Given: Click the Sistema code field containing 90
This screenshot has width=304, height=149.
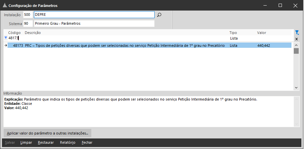Looking at the screenshot, I should 28,24.
